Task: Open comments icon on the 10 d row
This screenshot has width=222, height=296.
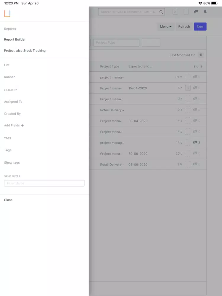Action: click(195, 110)
